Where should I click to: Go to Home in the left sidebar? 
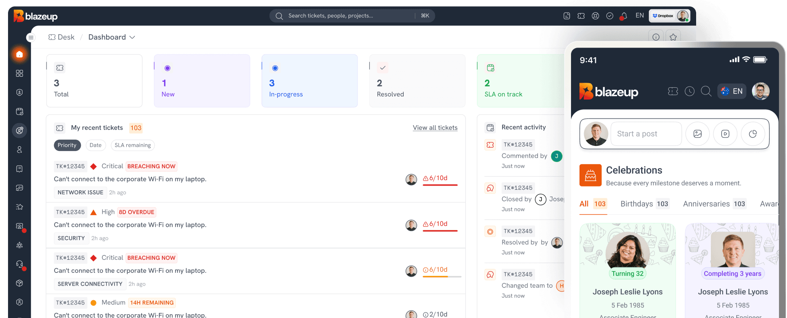[x=19, y=54]
